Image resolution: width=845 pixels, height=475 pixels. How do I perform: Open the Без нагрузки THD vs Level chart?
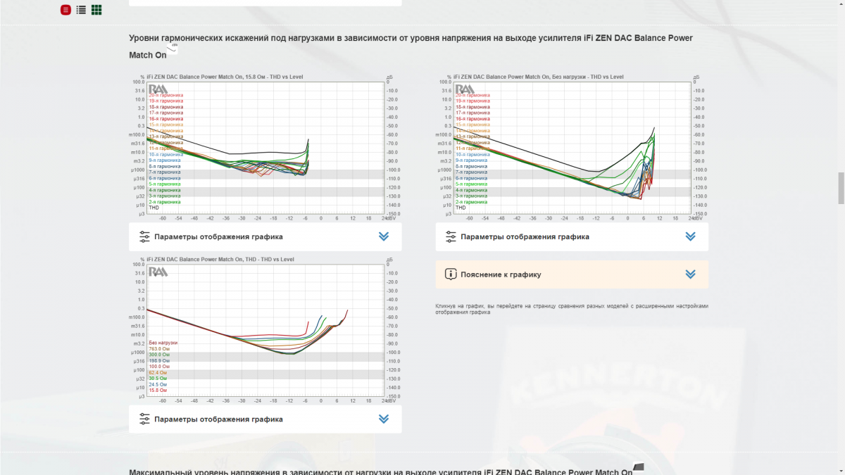tap(572, 148)
